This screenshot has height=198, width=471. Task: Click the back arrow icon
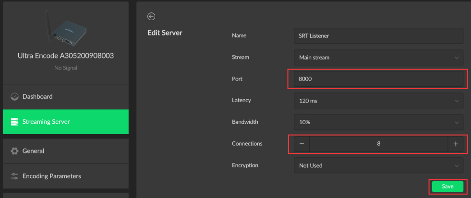click(x=151, y=16)
